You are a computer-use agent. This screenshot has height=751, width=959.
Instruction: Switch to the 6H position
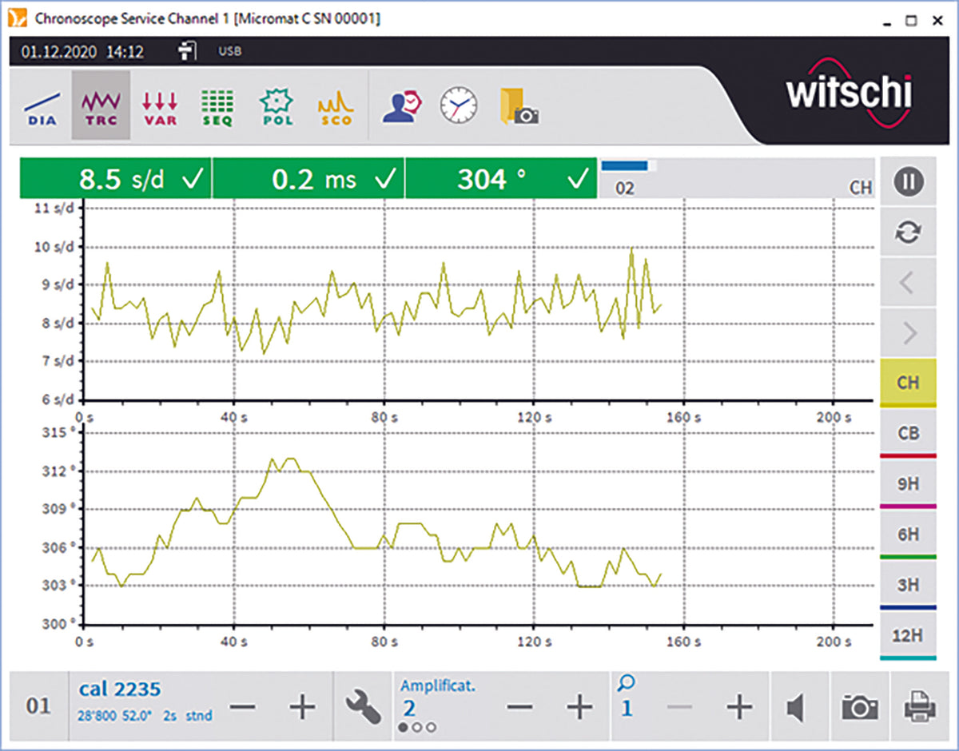[x=908, y=534]
